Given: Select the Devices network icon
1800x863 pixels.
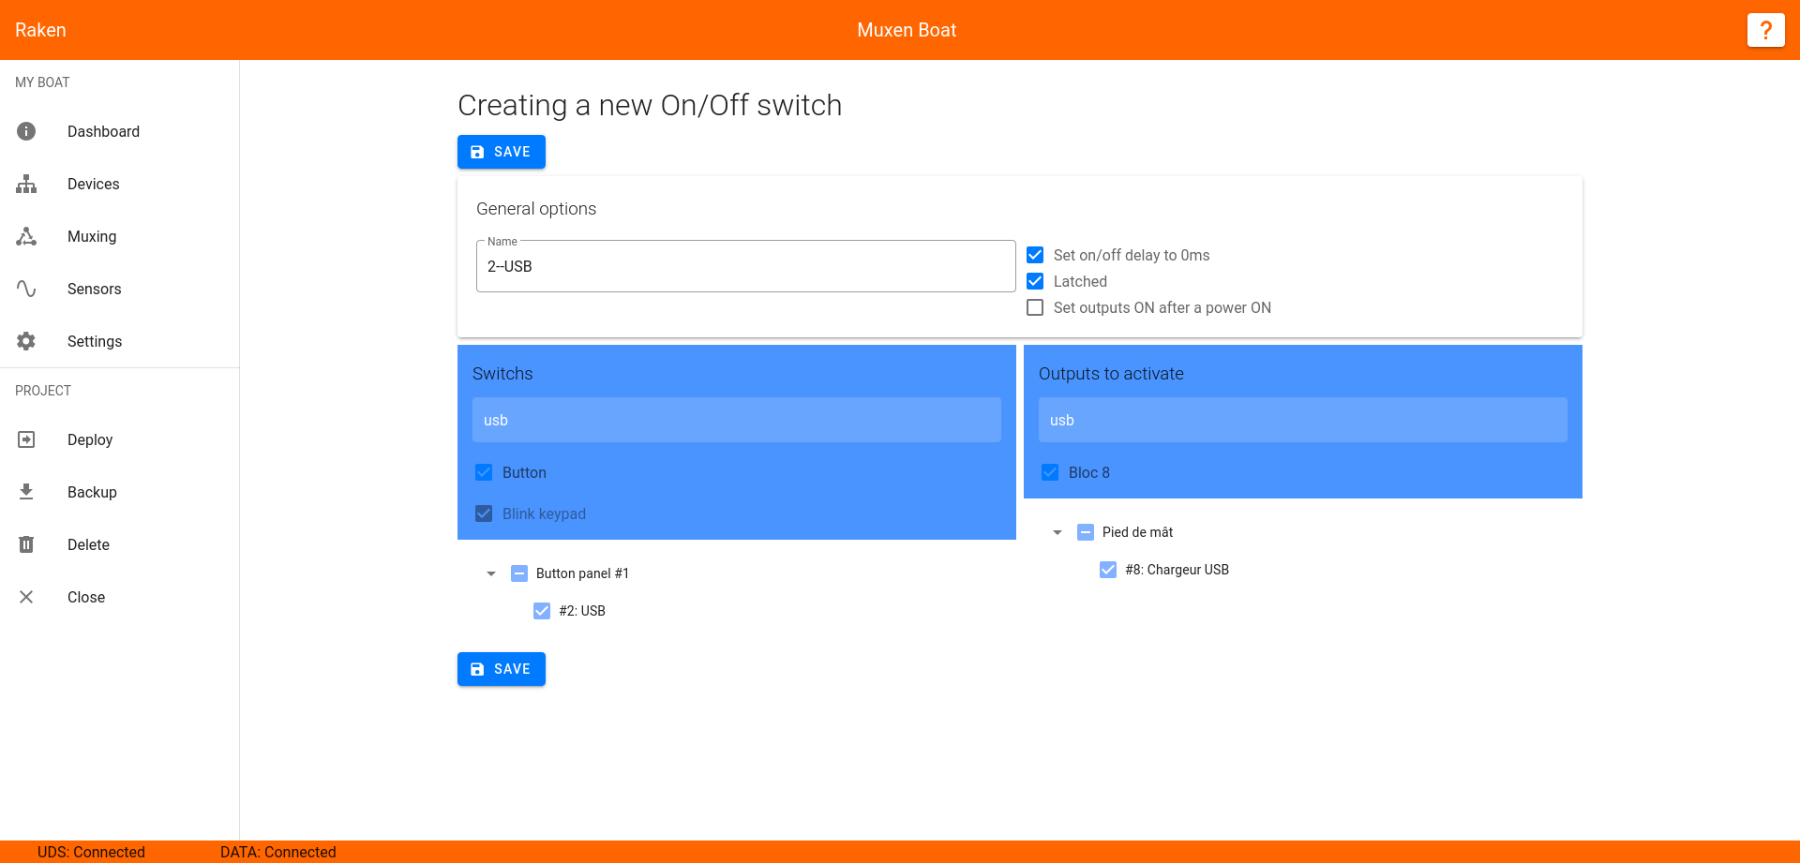Looking at the screenshot, I should 26,184.
